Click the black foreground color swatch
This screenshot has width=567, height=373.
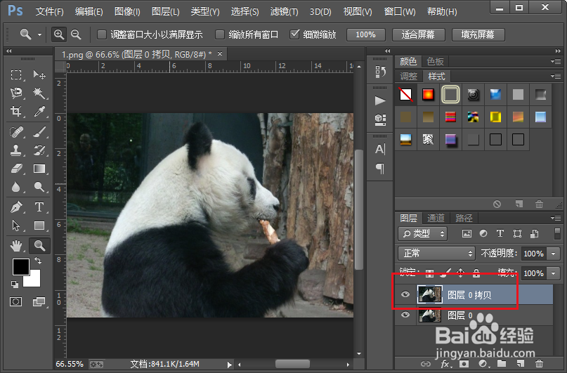[20, 267]
